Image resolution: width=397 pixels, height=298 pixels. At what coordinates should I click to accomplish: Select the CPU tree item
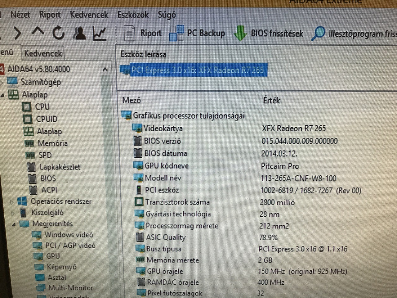[x=42, y=107]
